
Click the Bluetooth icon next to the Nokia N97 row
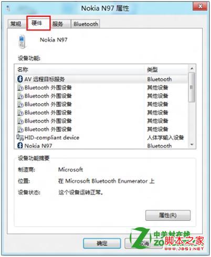tap(20, 146)
